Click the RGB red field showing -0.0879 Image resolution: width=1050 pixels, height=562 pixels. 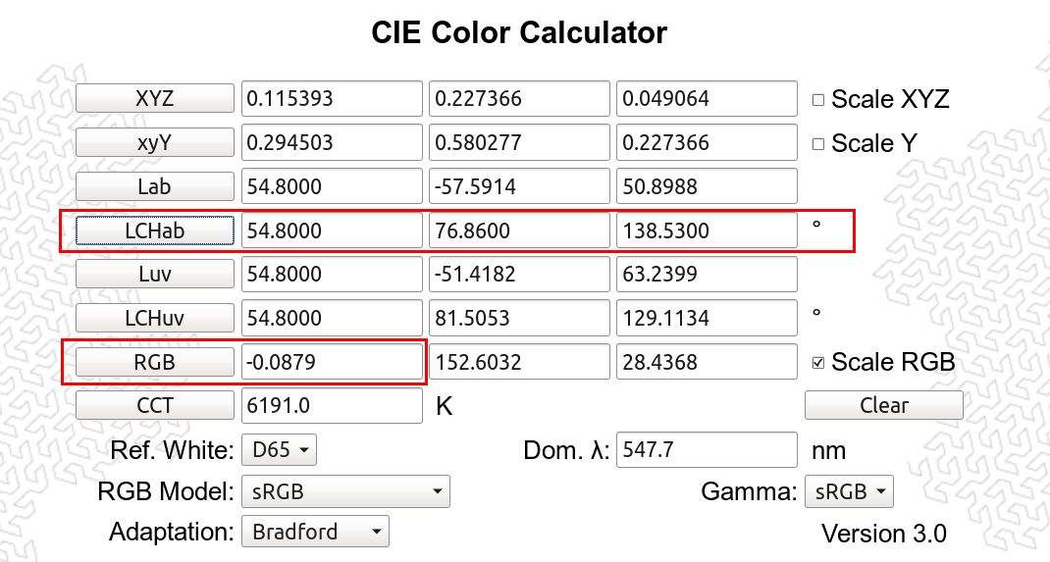point(332,362)
